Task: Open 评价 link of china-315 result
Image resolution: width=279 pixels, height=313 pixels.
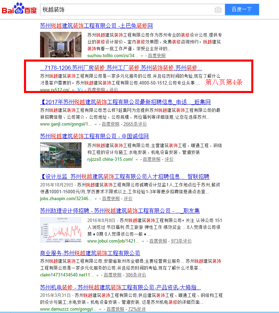Action: [x=169, y=159]
